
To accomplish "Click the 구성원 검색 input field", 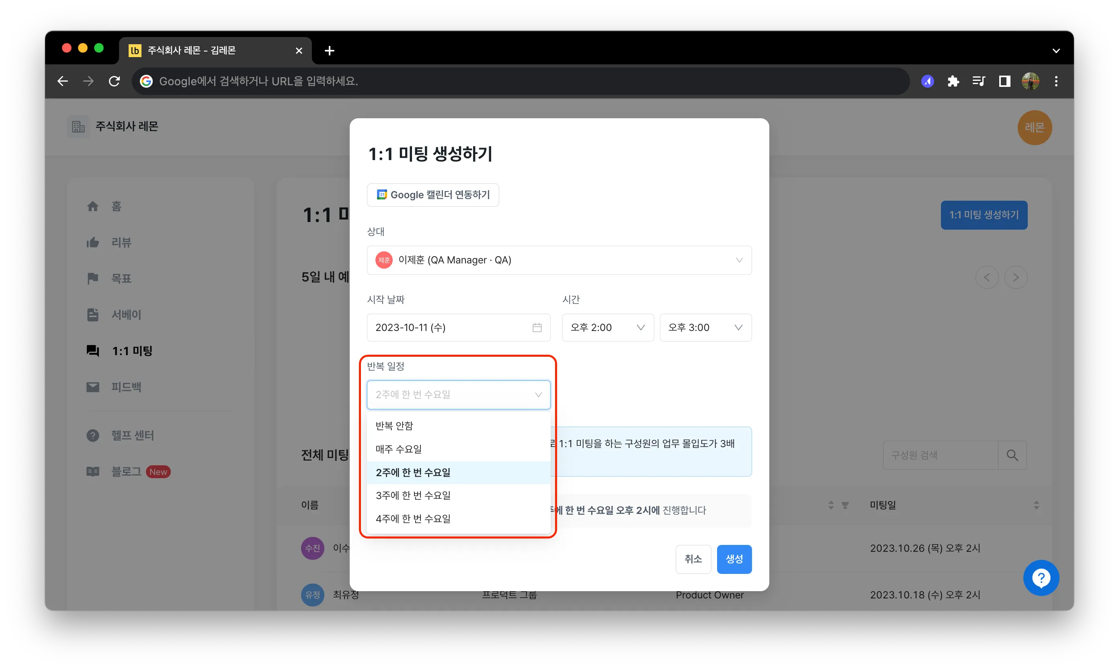I will 940,455.
